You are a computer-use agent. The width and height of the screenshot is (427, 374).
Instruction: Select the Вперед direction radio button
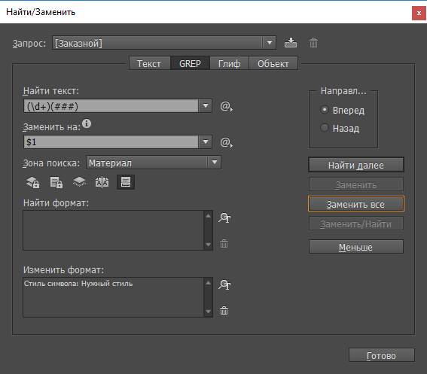pos(325,110)
